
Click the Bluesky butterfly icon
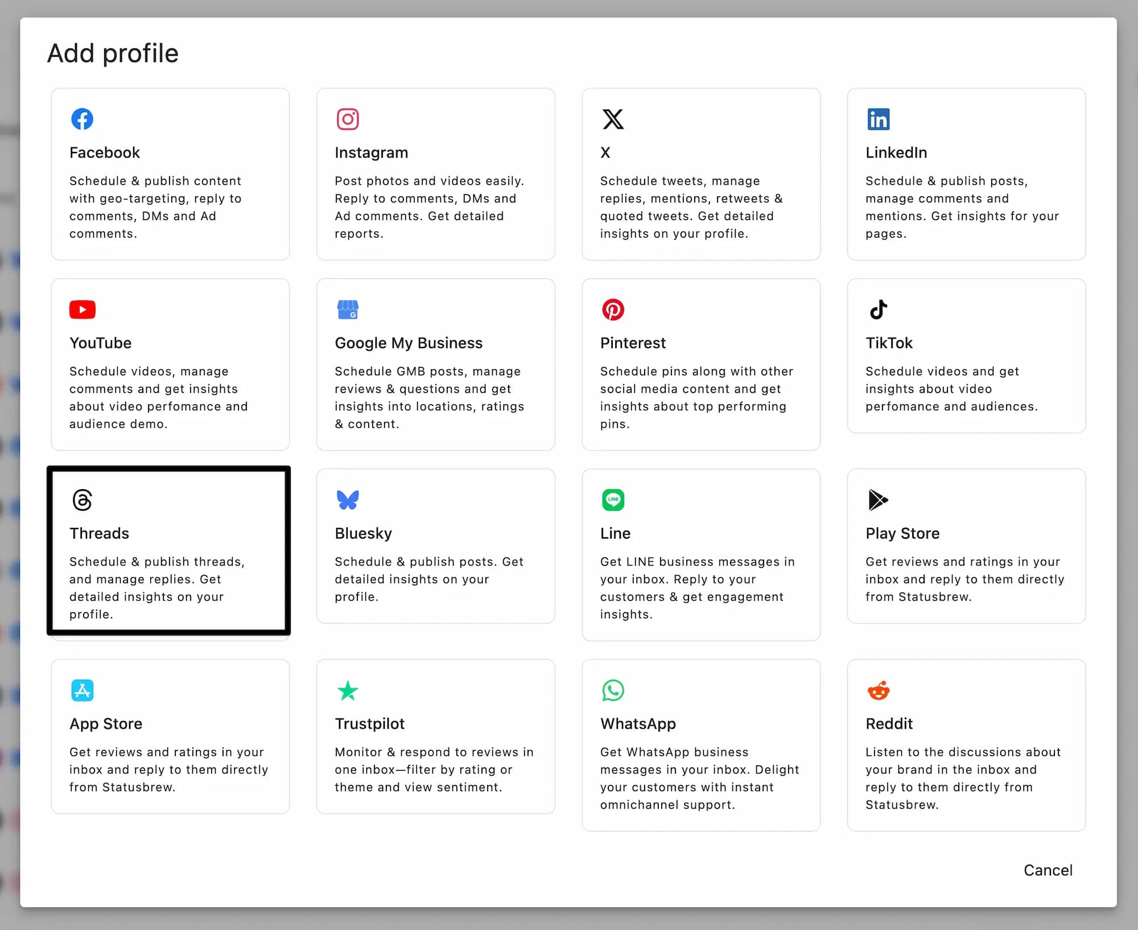(348, 500)
